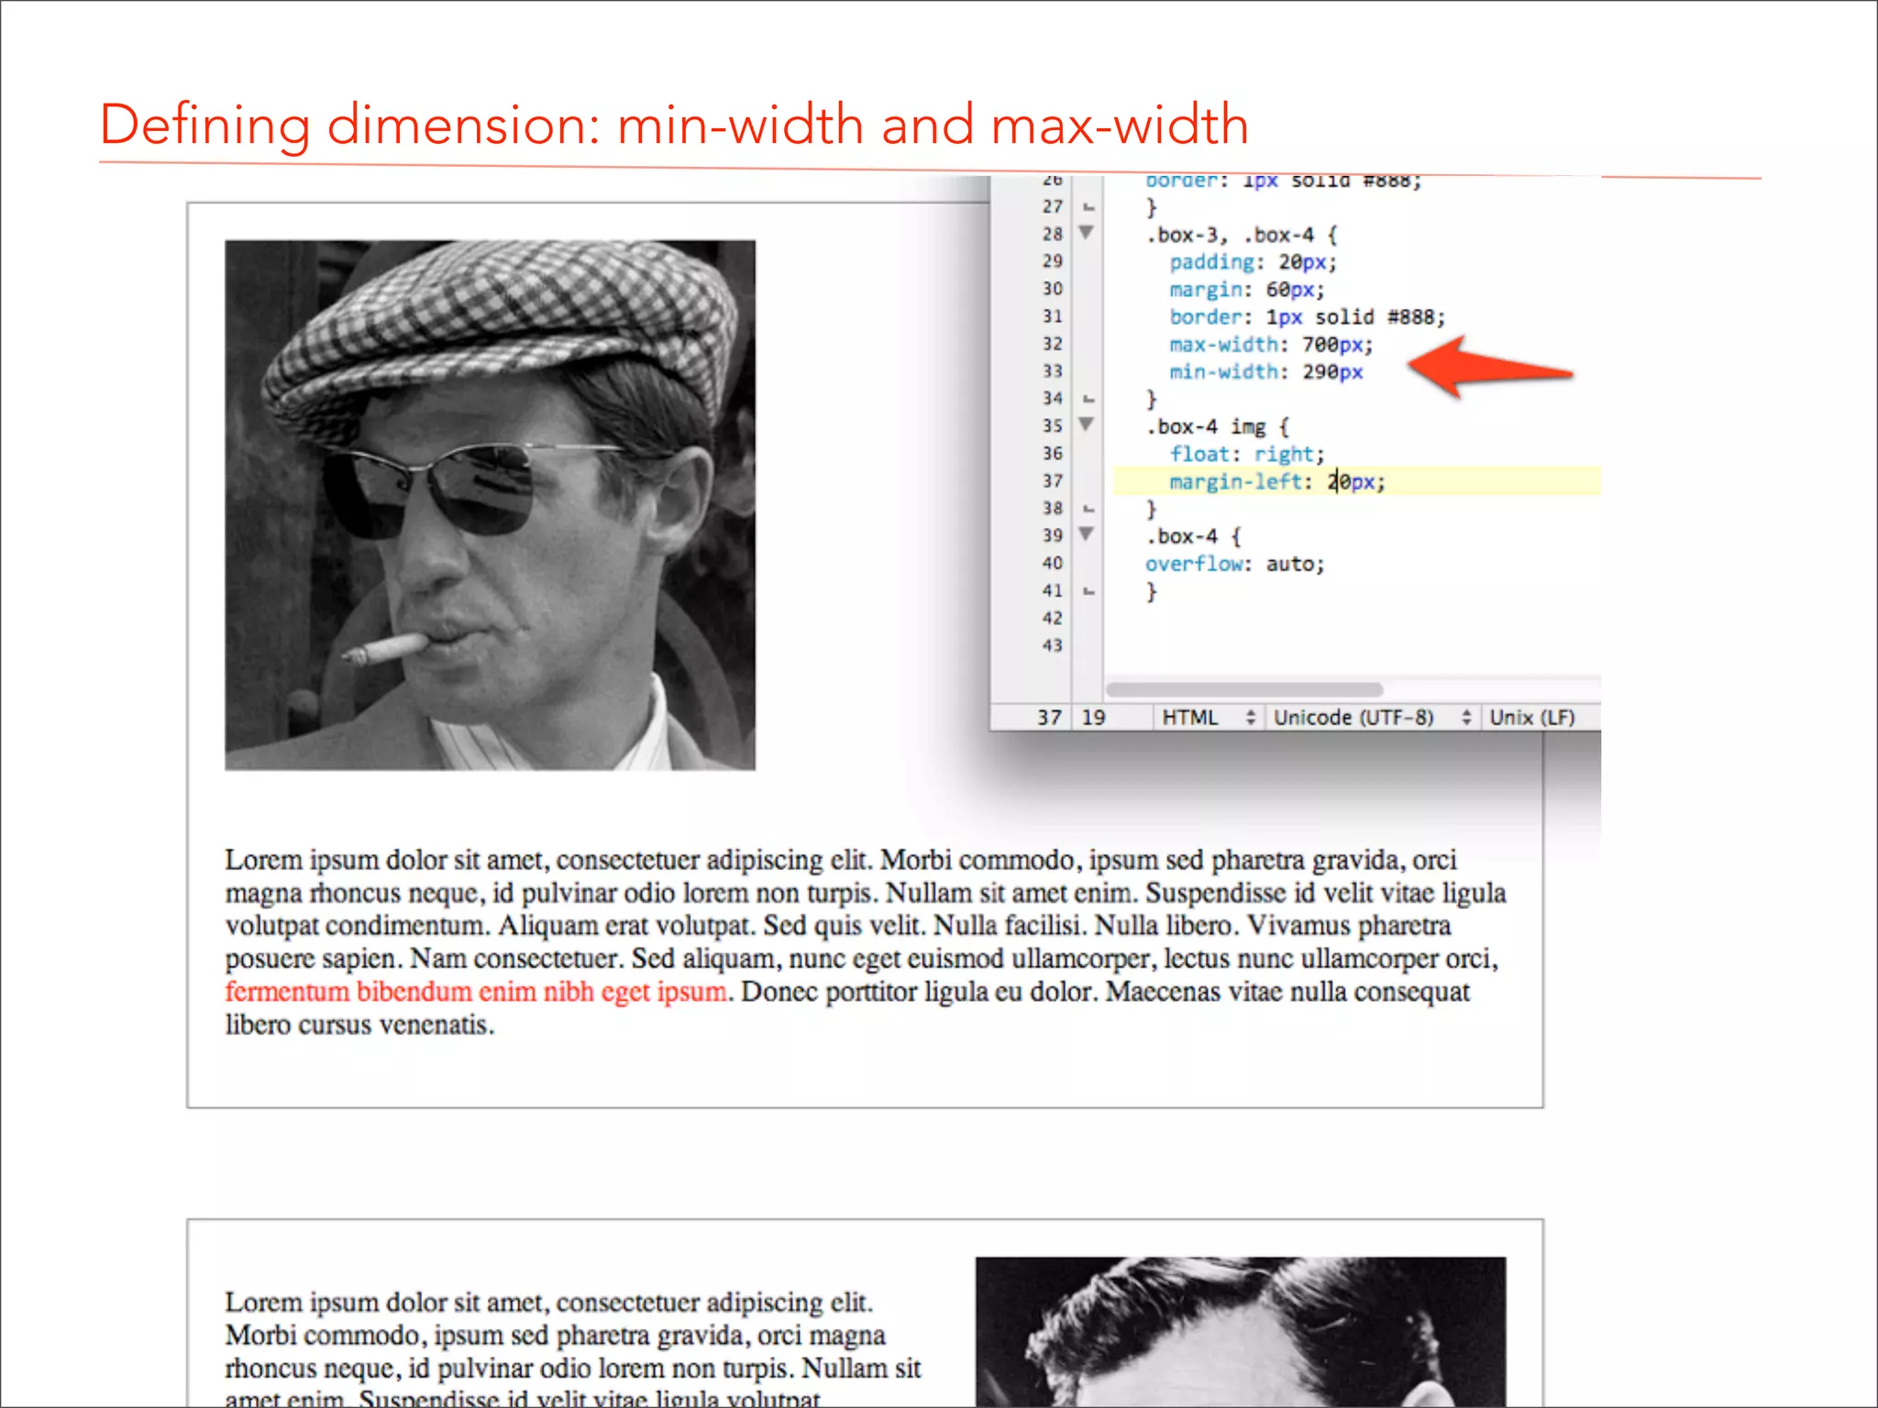The image size is (1878, 1408).
Task: Click the column number 19 in status bar
Action: [x=1093, y=718]
